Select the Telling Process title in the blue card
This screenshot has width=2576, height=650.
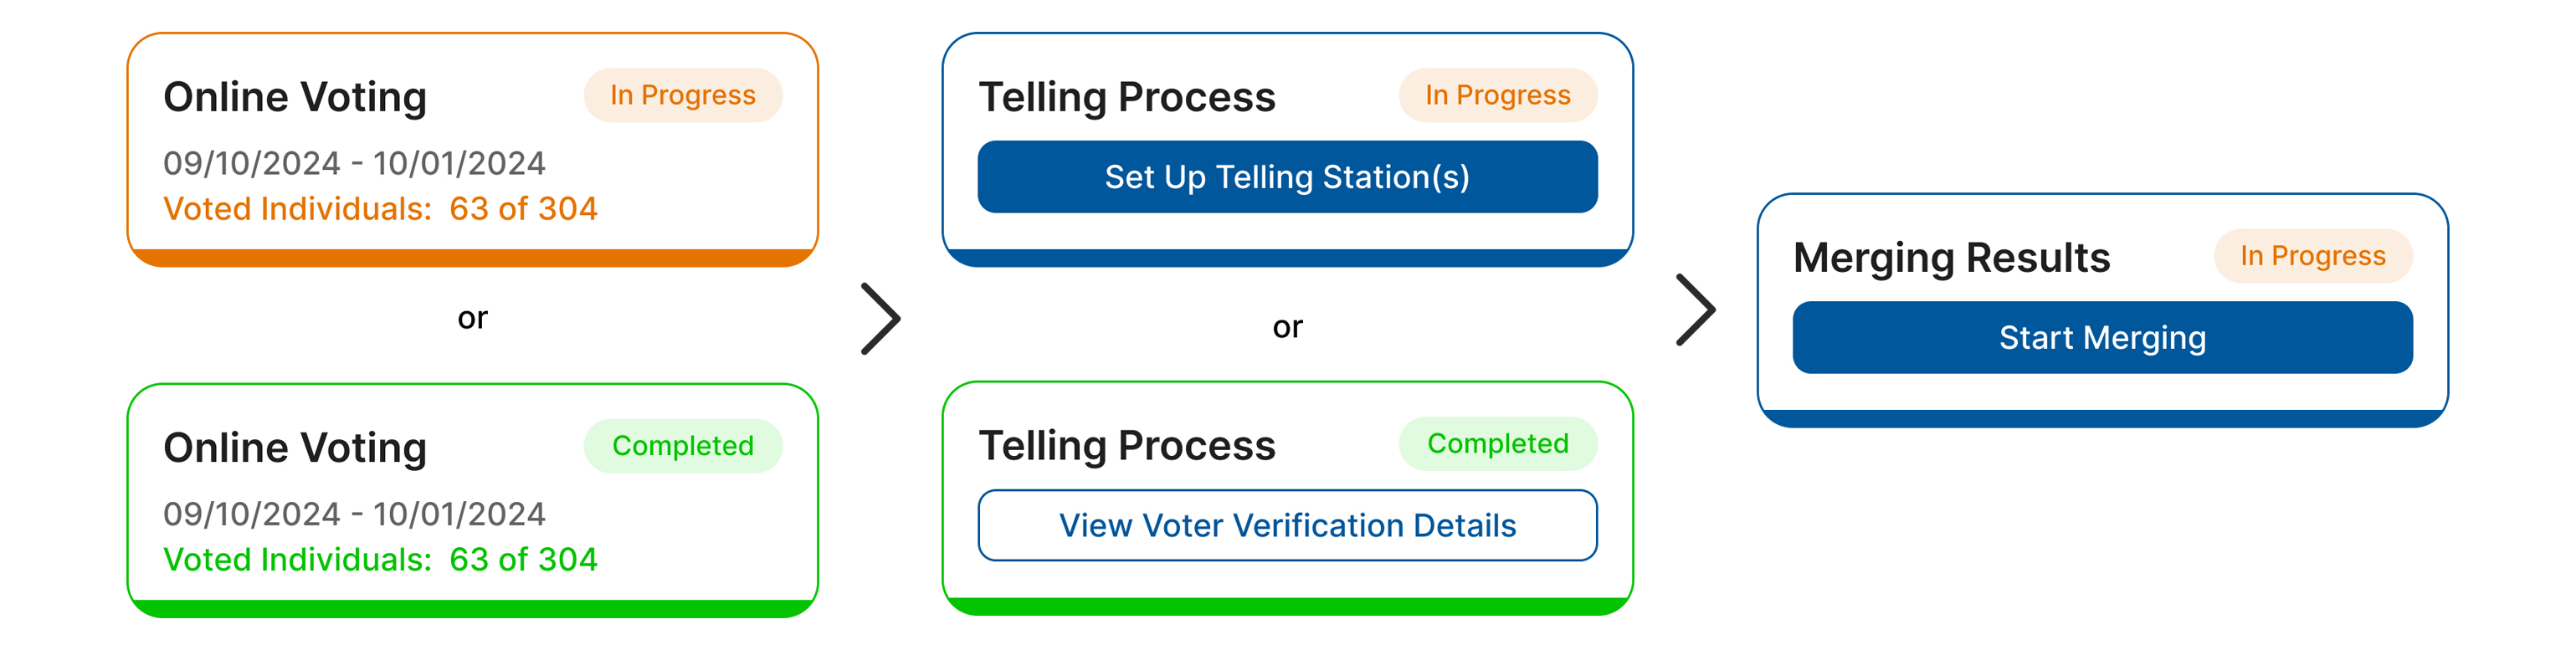[x=1126, y=97]
